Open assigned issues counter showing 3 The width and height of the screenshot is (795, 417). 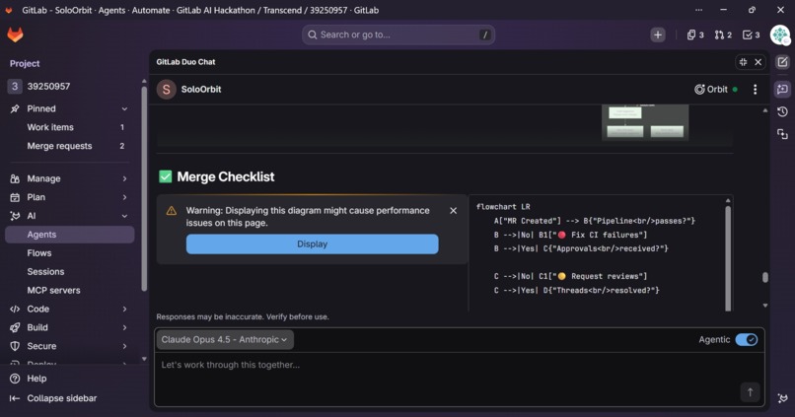click(695, 35)
